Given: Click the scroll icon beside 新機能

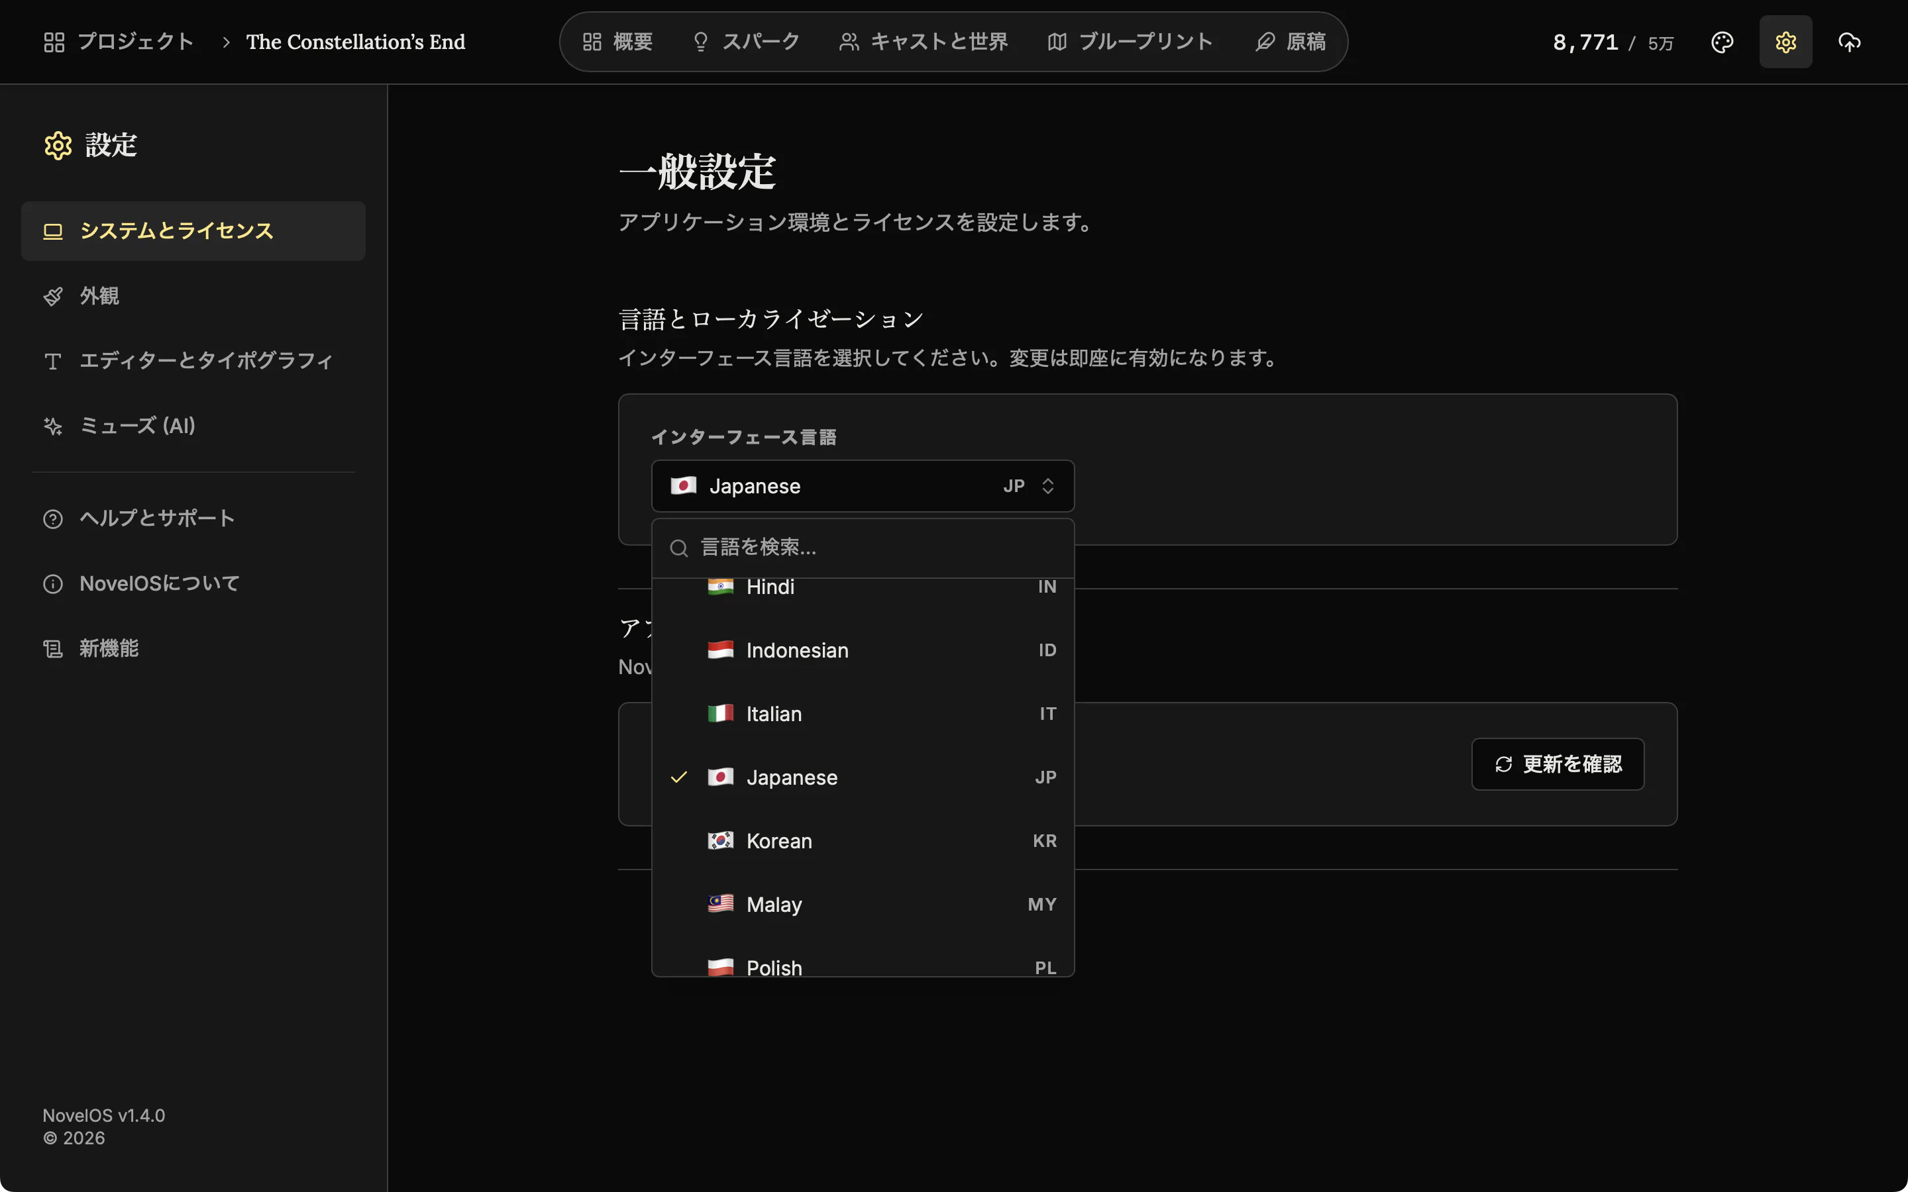Looking at the screenshot, I should click(53, 649).
